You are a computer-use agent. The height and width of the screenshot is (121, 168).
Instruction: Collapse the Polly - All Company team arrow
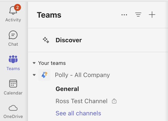(x=34, y=75)
